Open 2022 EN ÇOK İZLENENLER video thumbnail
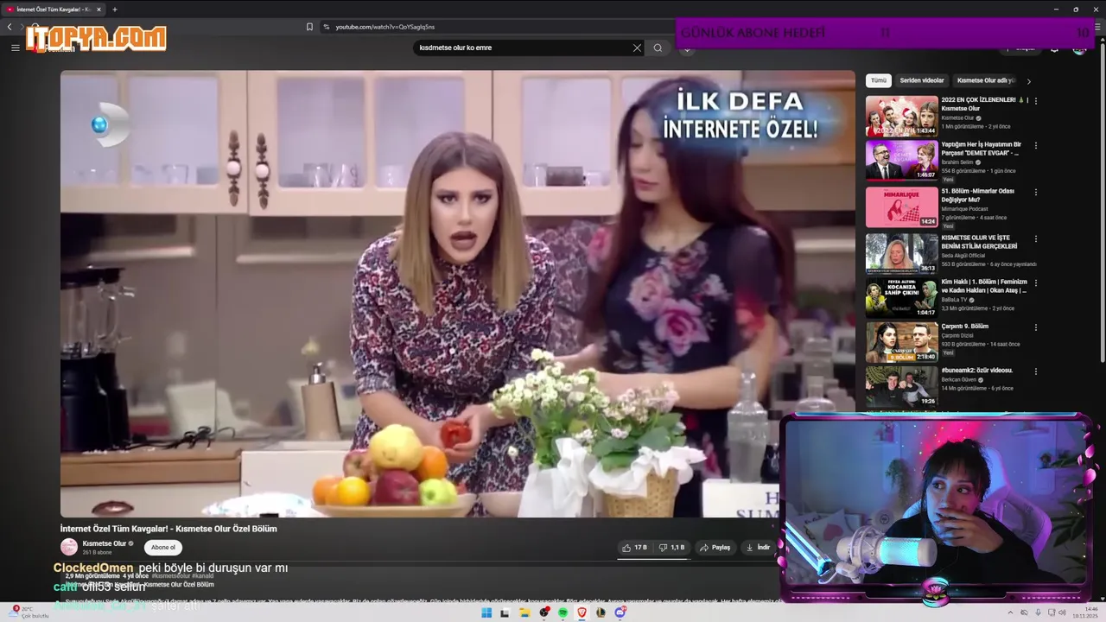The width and height of the screenshot is (1106, 622). (x=901, y=116)
